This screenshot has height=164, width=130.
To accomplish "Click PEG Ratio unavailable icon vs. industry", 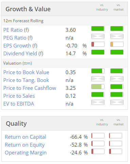I will coord(98,37).
